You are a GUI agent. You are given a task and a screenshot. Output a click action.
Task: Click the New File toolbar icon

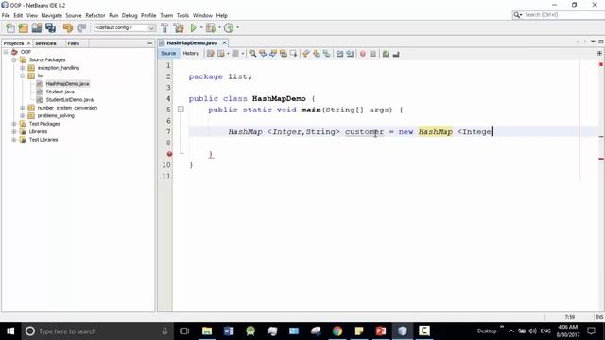[x=10, y=27]
